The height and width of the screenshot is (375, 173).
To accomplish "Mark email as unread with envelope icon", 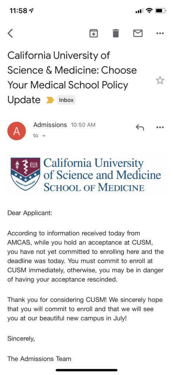I will click(138, 33).
